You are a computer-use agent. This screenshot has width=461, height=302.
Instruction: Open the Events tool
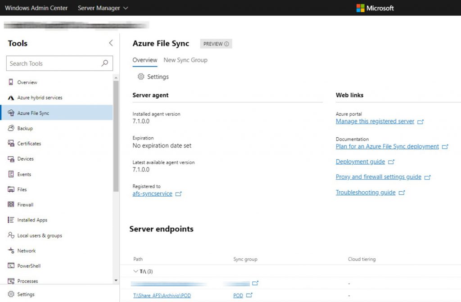tap(24, 174)
